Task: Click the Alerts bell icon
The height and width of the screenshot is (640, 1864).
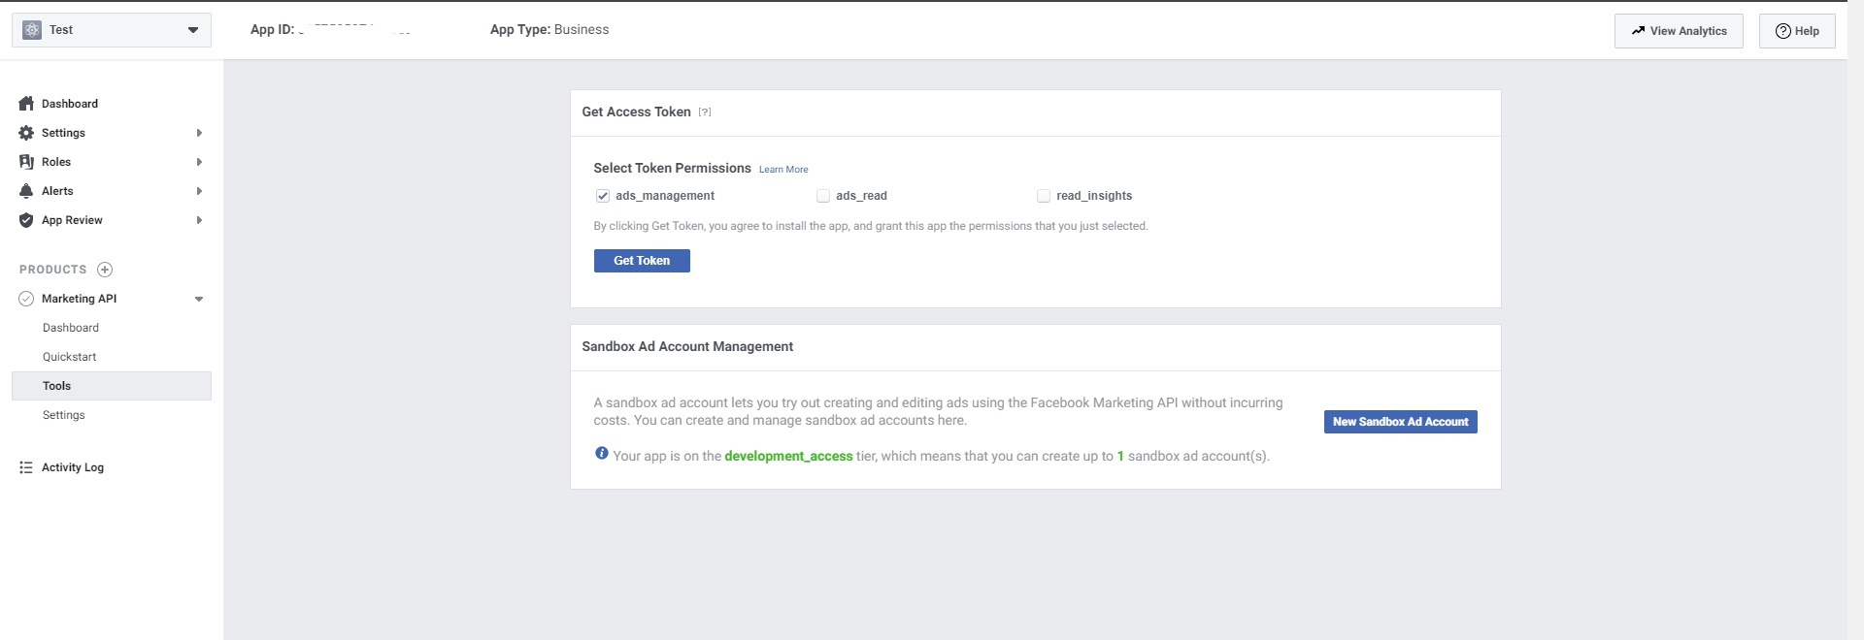Action: (26, 191)
